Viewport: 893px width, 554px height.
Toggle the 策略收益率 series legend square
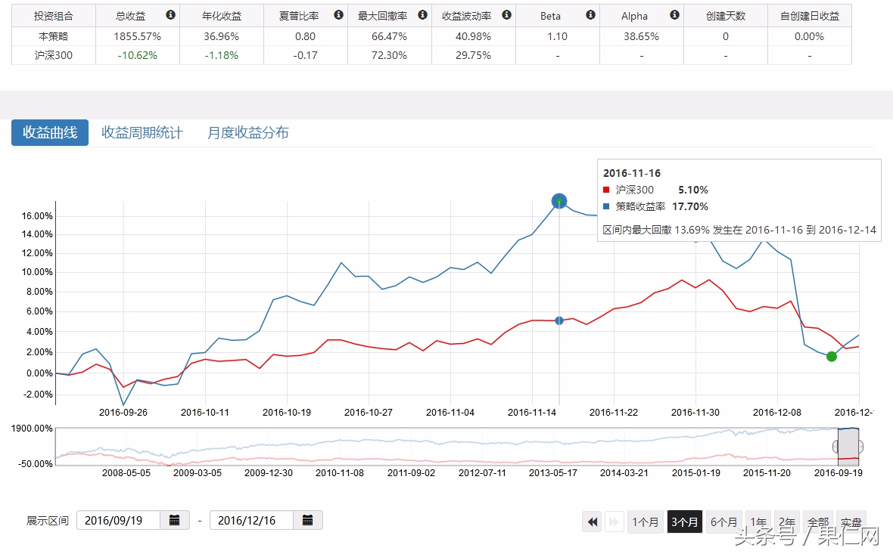pos(605,206)
